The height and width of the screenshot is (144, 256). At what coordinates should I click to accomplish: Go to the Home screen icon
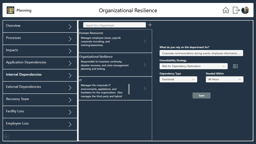pos(226,10)
